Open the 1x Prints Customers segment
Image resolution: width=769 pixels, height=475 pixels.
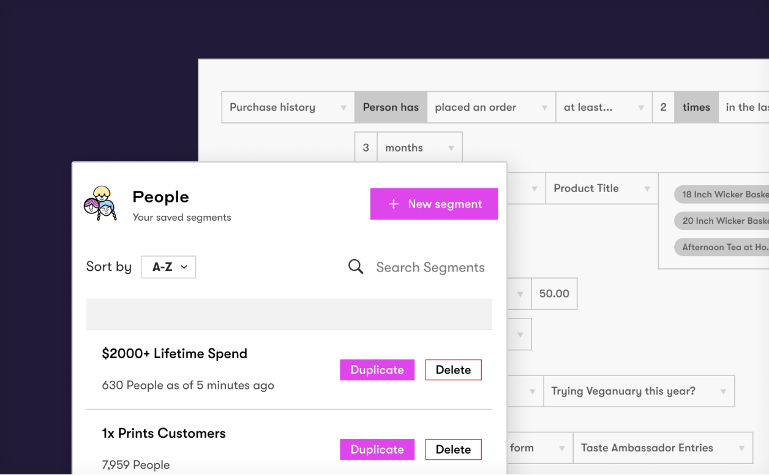163,433
